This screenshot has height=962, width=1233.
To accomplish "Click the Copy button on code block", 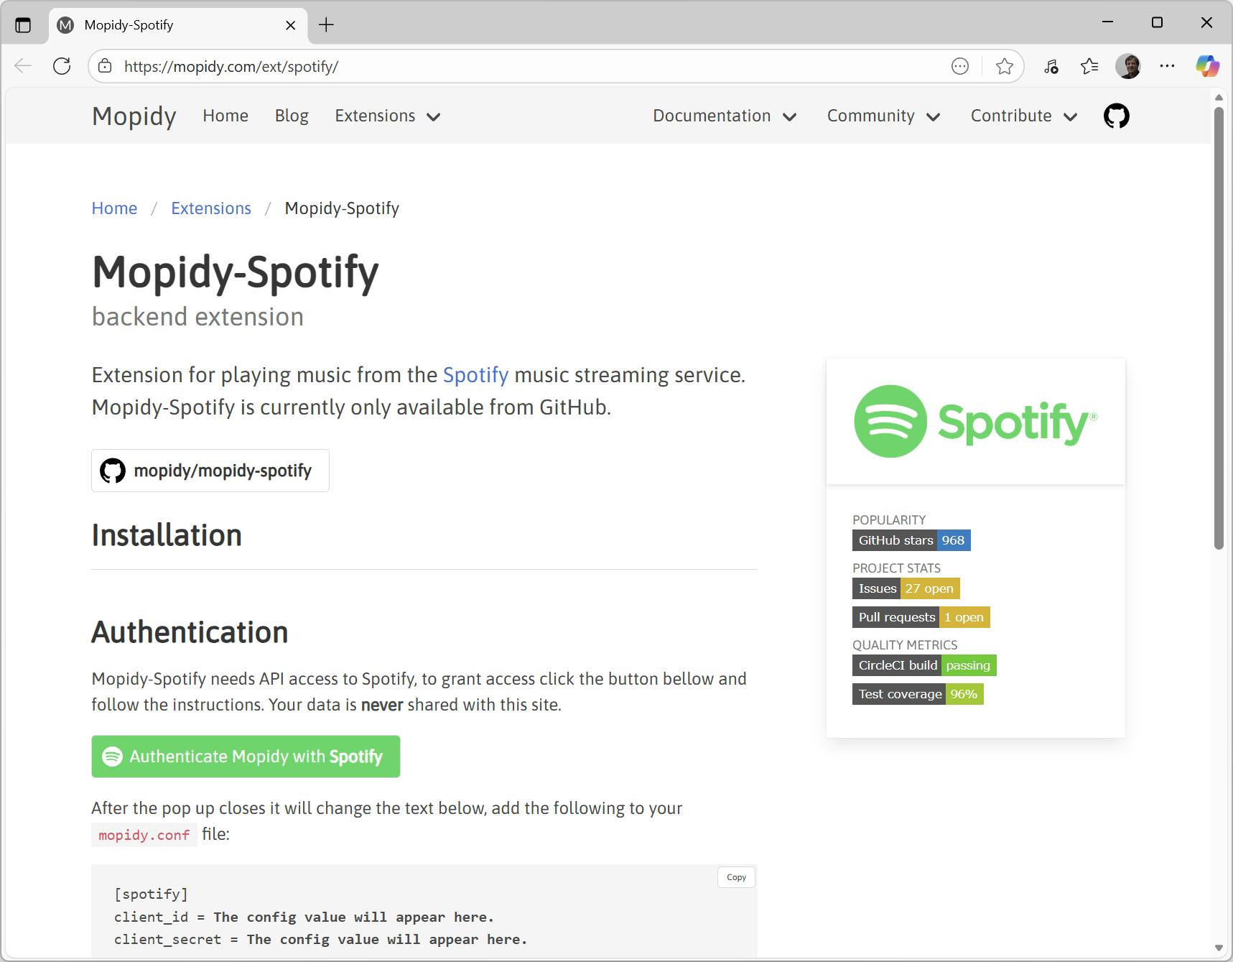I will [x=736, y=877].
